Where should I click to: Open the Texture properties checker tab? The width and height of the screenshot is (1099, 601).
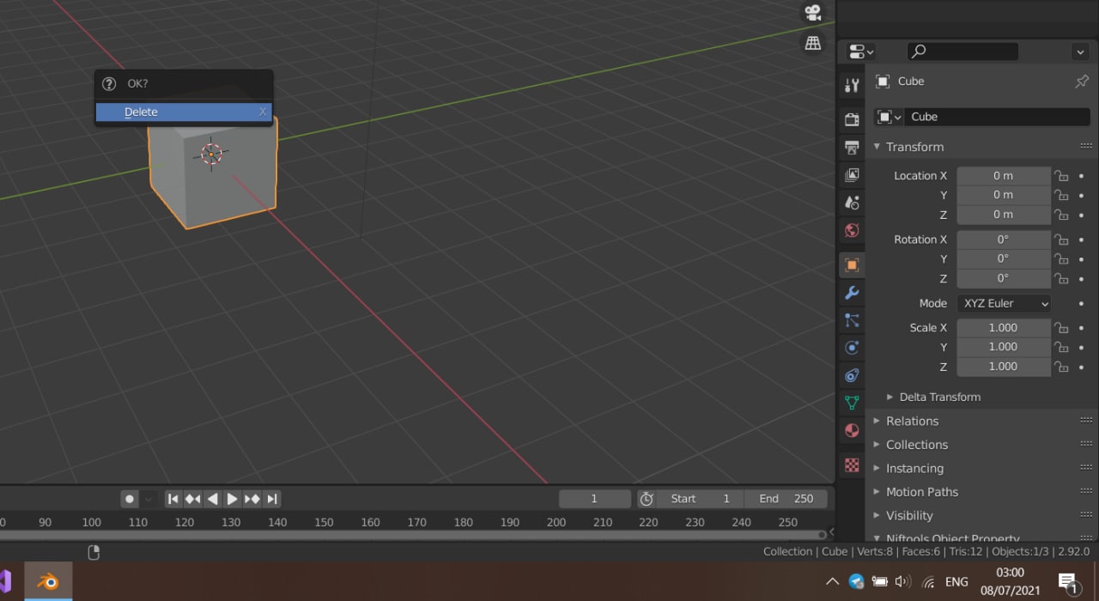[852, 465]
